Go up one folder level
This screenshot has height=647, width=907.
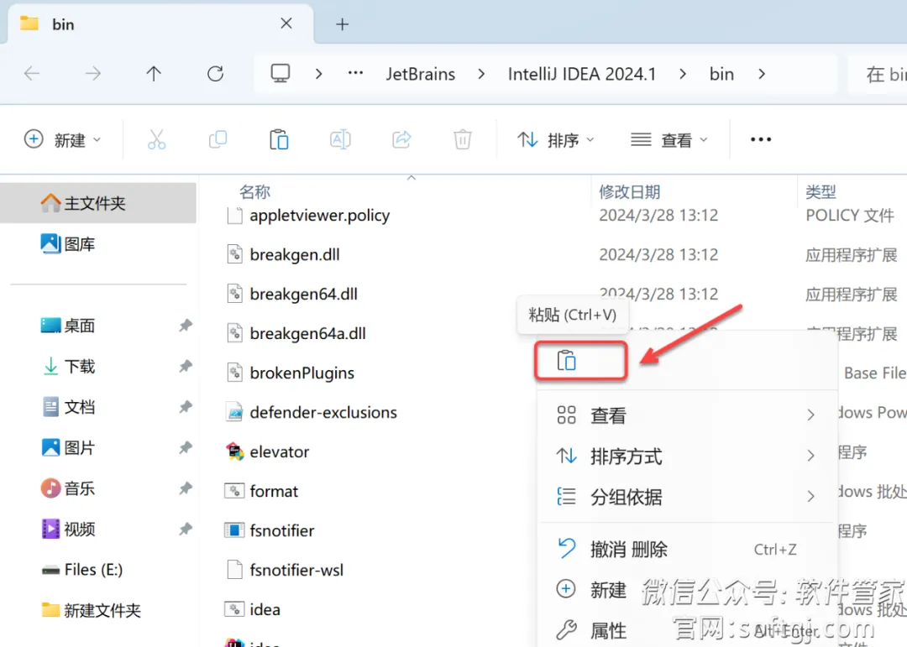click(x=154, y=74)
